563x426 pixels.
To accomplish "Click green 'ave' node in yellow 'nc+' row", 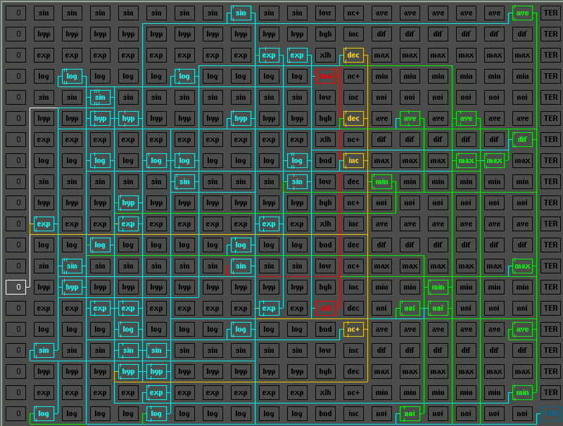I will 522,329.
